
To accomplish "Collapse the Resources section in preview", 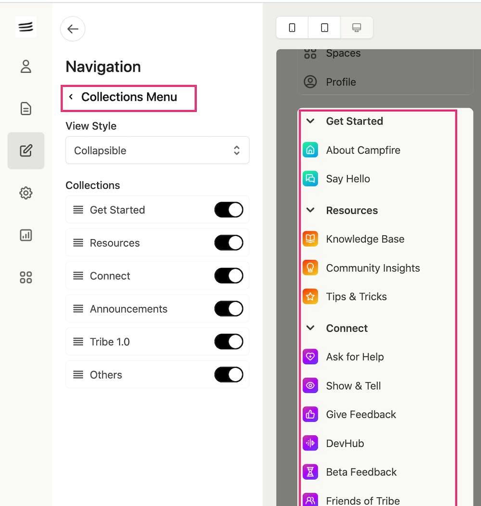I will click(310, 210).
